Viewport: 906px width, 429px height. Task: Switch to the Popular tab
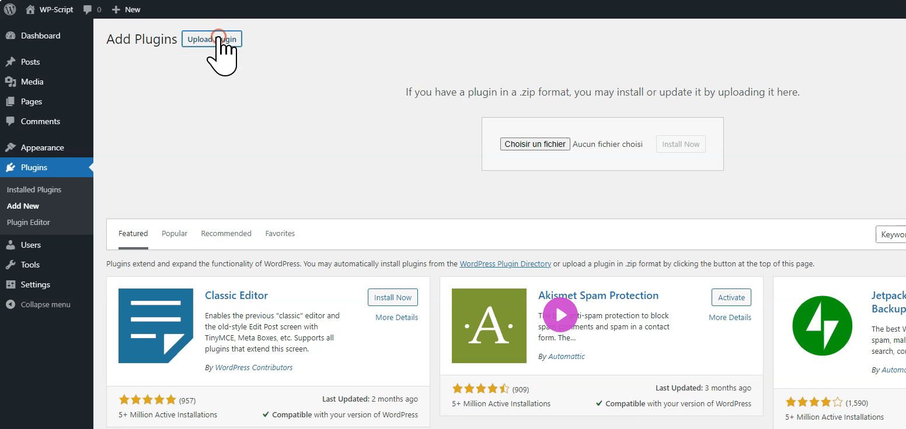pyautogui.click(x=175, y=234)
